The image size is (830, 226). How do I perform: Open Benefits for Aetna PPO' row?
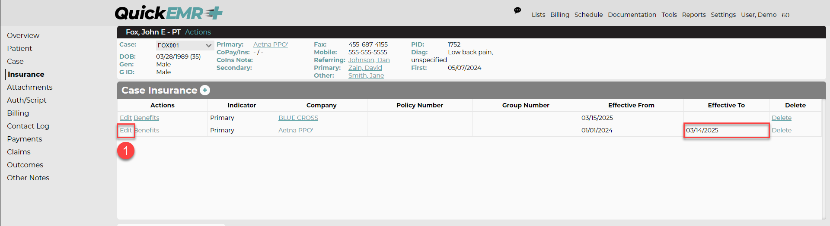click(x=147, y=130)
